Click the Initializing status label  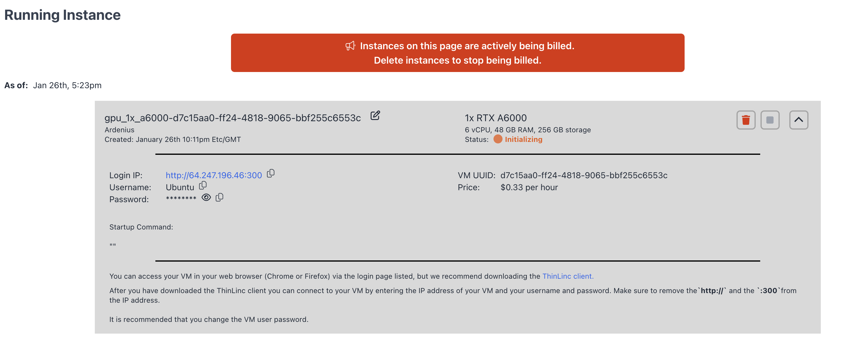coord(523,139)
